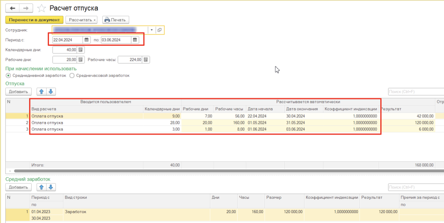Image resolution: width=444 pixels, height=223 pixels.
Task: Click Перенести в документ button
Action: 34,20
